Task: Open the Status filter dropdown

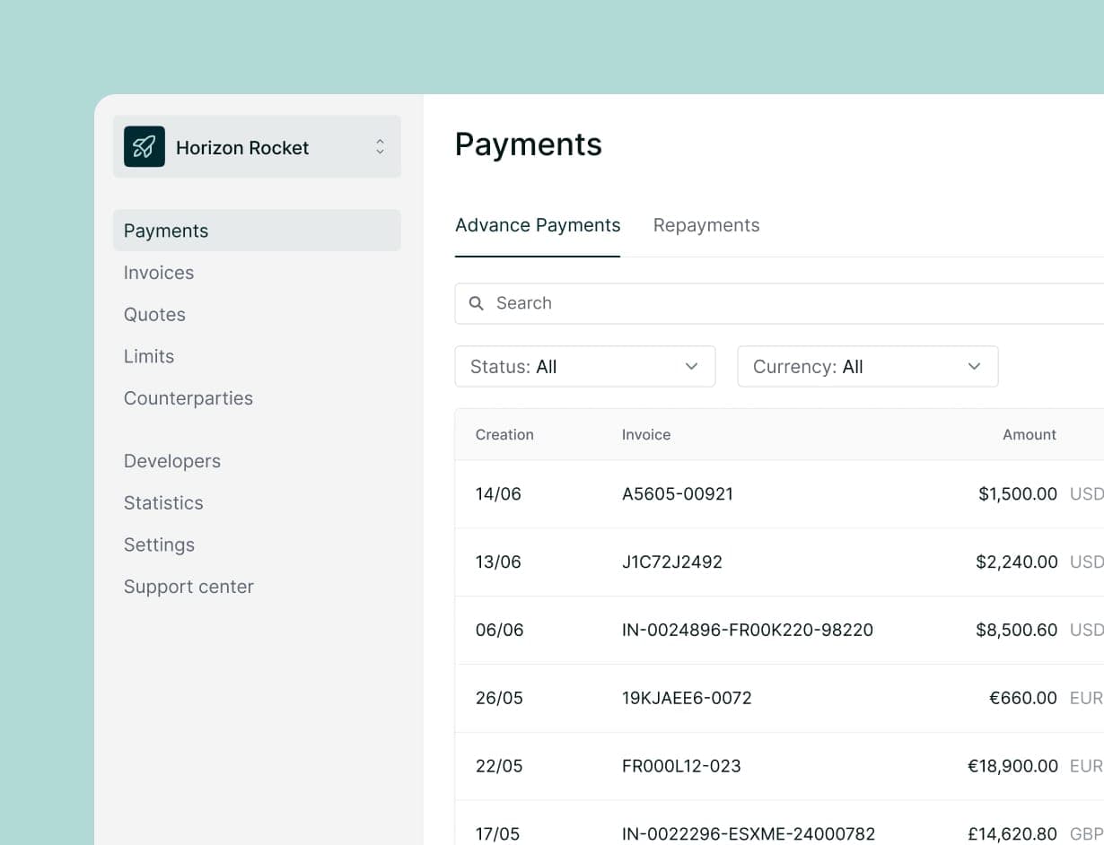Action: pyautogui.click(x=584, y=367)
